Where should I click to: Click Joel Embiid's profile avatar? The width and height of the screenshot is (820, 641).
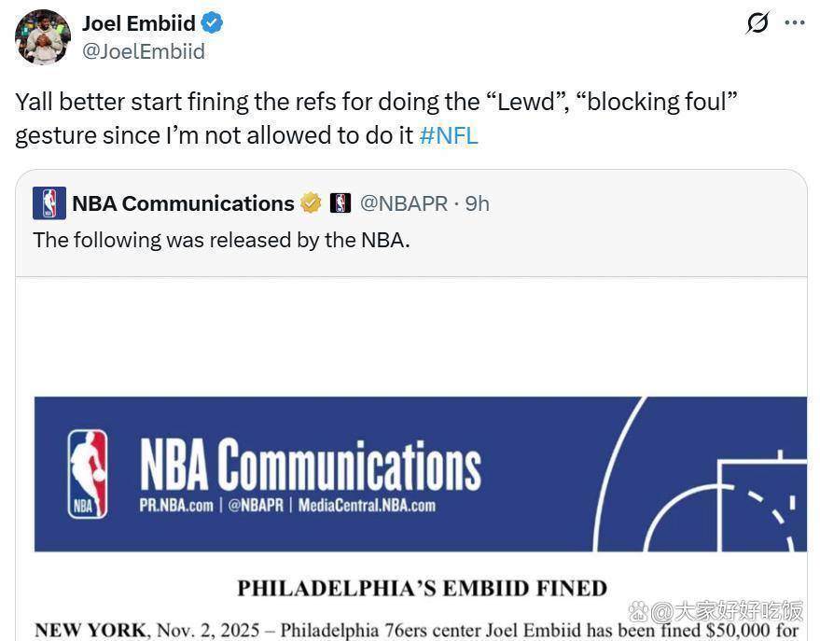[42, 37]
